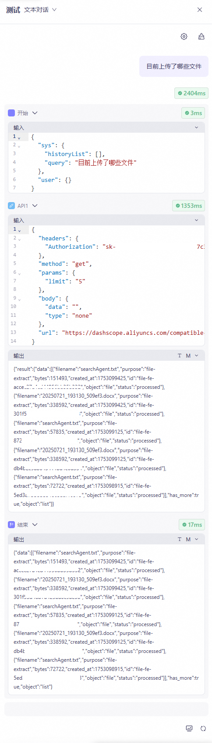The height and width of the screenshot is (743, 212).
Task: Open the gear settings icon
Action: [x=184, y=36]
